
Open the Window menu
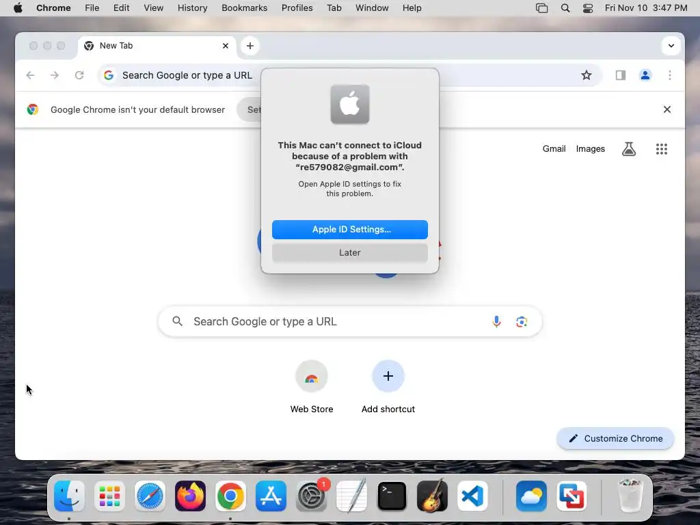pyautogui.click(x=372, y=8)
